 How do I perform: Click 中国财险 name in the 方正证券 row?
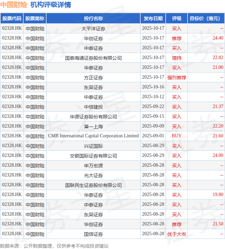(35, 78)
